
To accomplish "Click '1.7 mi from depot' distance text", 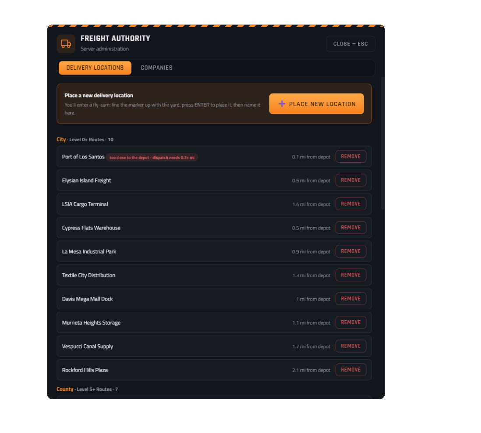I will 311,346.
